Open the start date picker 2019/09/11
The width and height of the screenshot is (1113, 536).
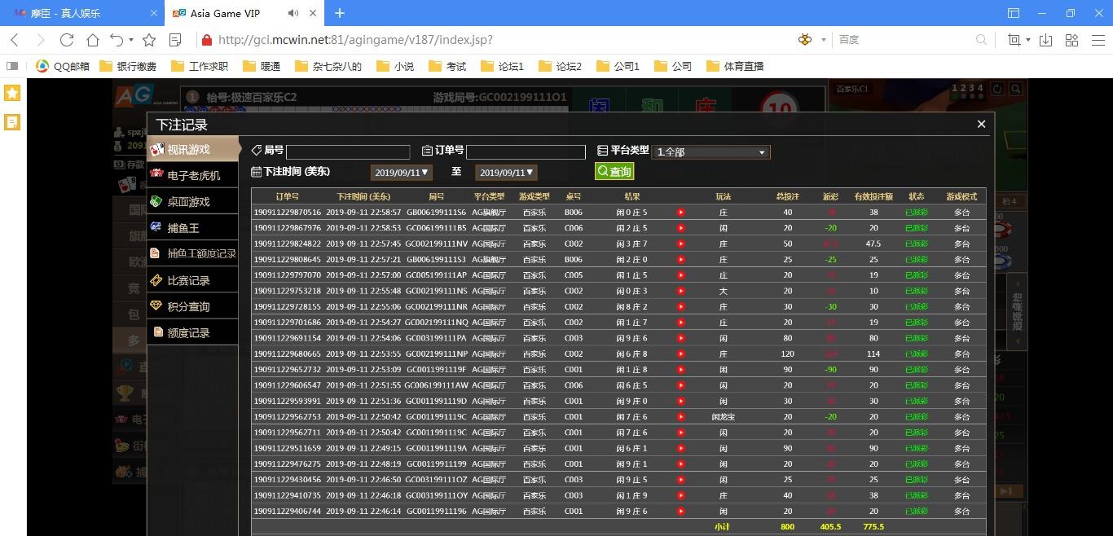[x=401, y=173]
